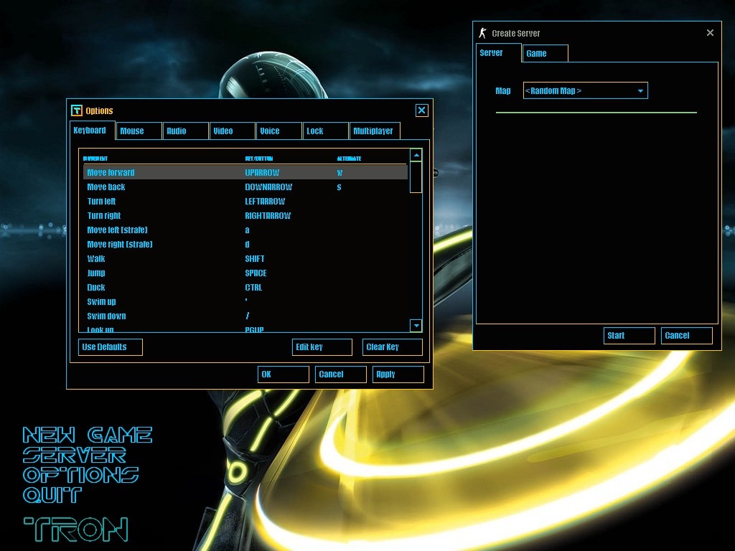Select the Move right (strafe) row
The width and height of the screenshot is (735, 551).
tap(245, 244)
